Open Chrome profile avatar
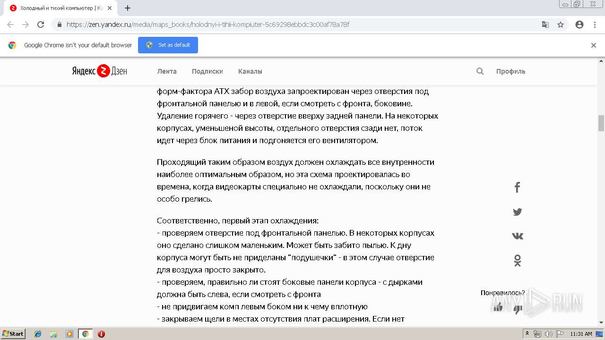 579,25
